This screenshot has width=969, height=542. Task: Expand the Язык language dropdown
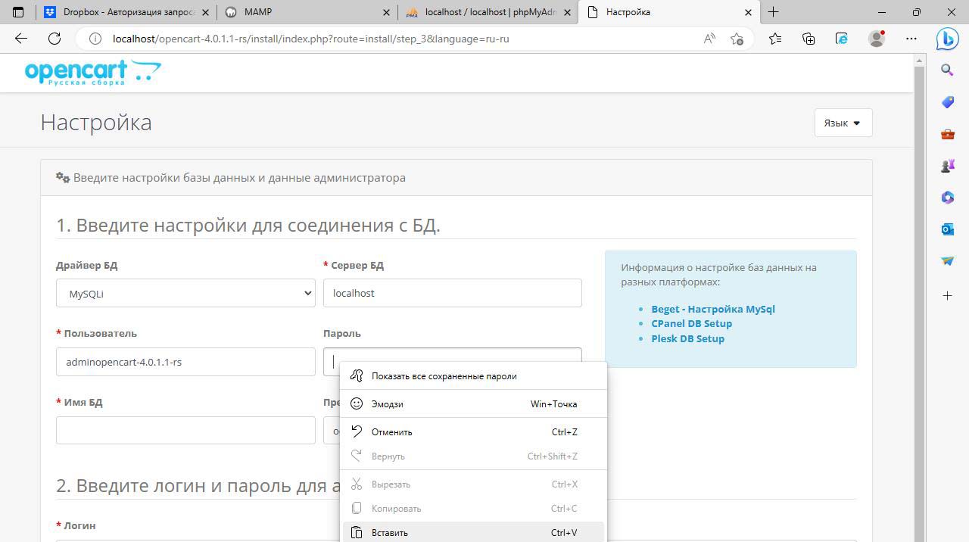point(843,123)
